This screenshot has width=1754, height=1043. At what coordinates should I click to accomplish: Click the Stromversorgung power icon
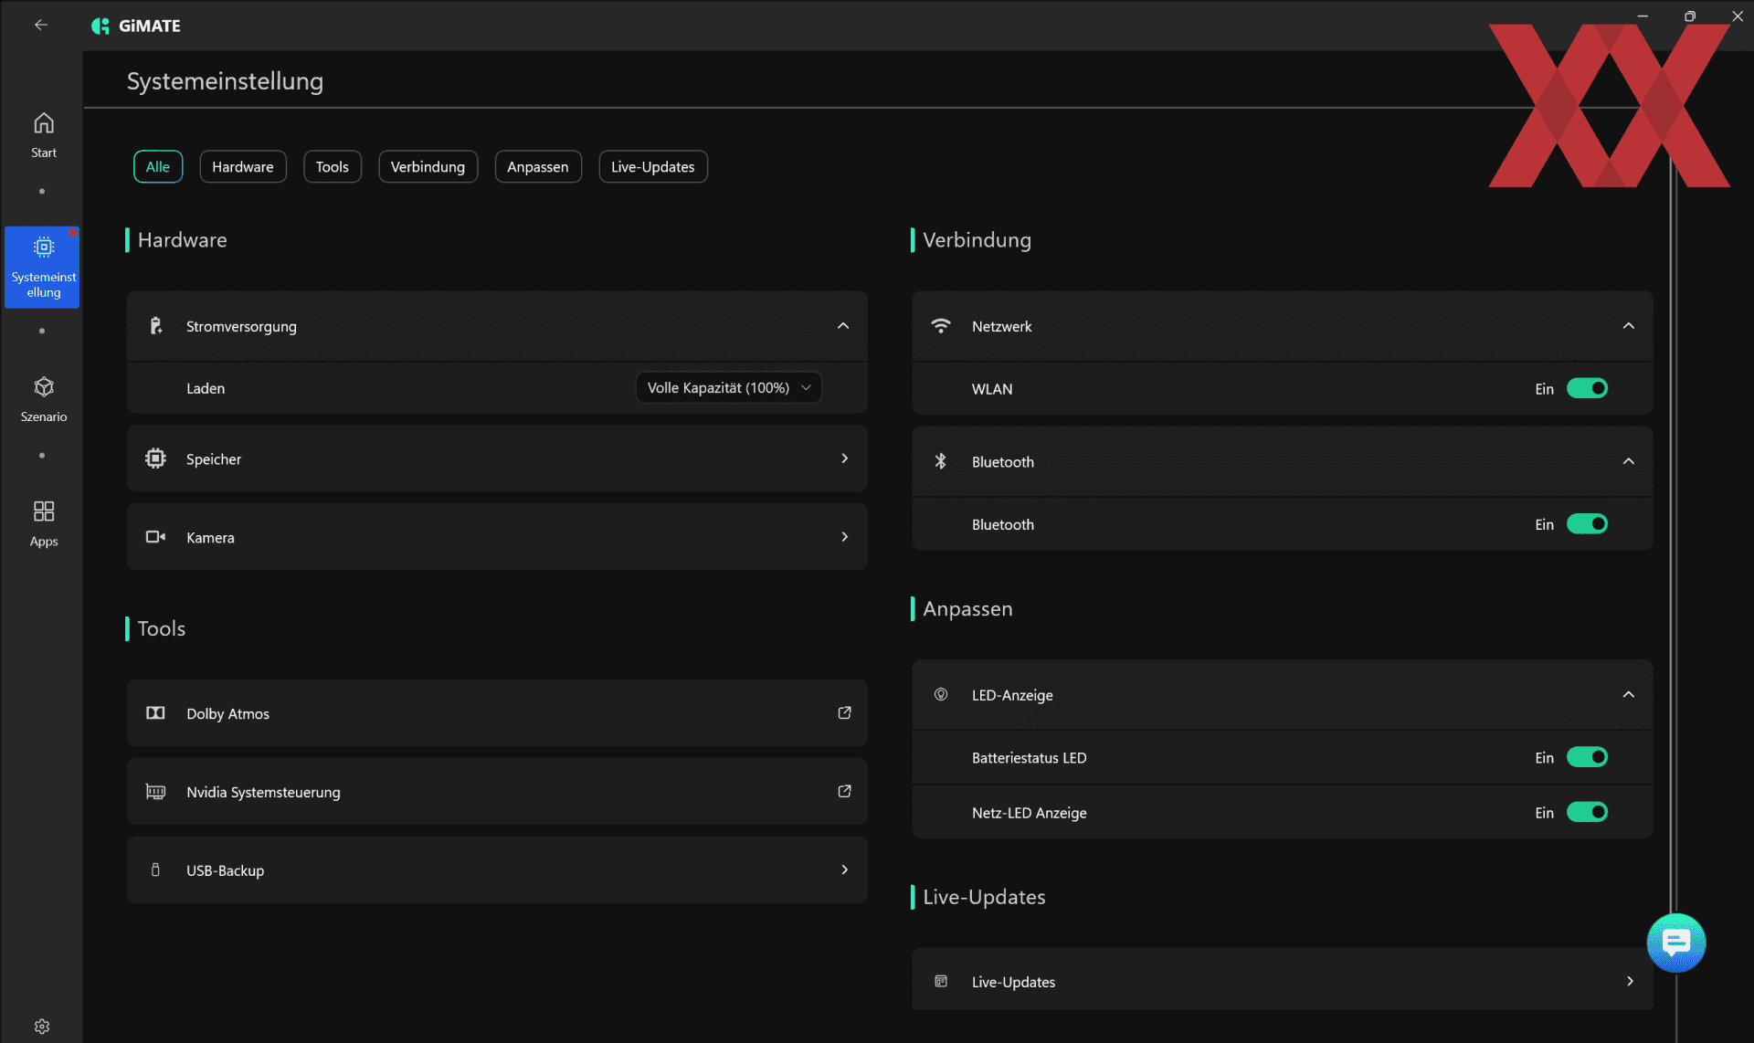[x=156, y=326]
